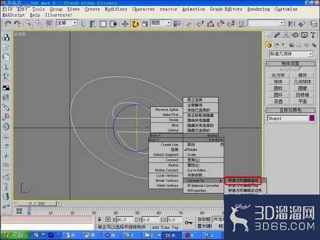This screenshot has width=320, height=240.
Task: Select the Bind to Space Warp tool
Action: [49, 24]
